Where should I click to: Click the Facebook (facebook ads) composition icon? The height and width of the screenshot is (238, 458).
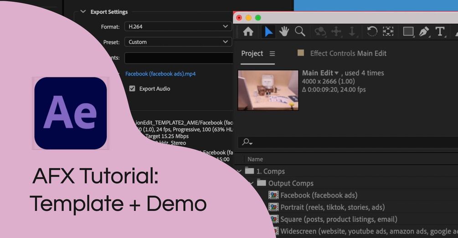click(273, 195)
